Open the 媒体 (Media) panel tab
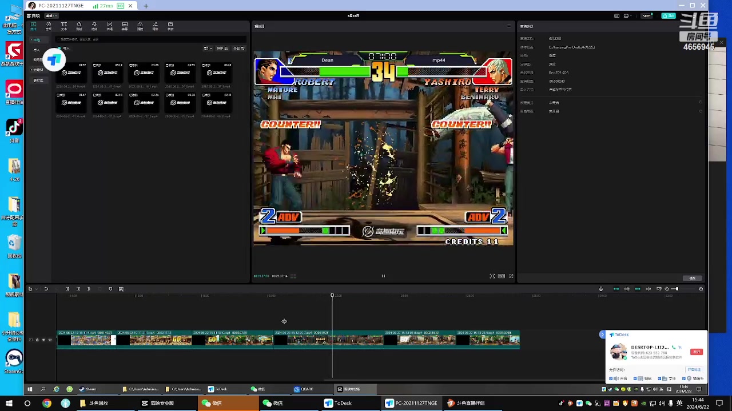 tap(33, 26)
